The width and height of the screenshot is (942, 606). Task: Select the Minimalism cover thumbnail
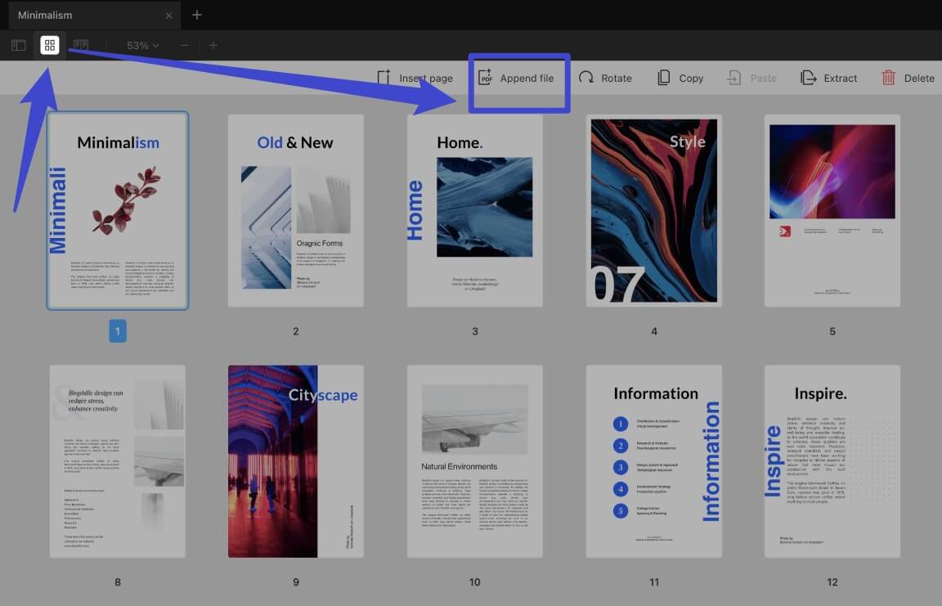pos(118,210)
